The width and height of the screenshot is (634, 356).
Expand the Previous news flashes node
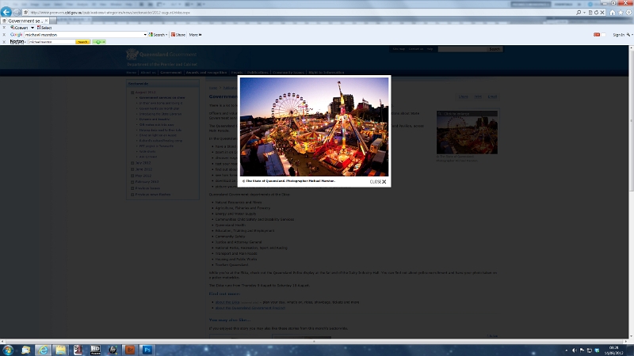coord(132,195)
